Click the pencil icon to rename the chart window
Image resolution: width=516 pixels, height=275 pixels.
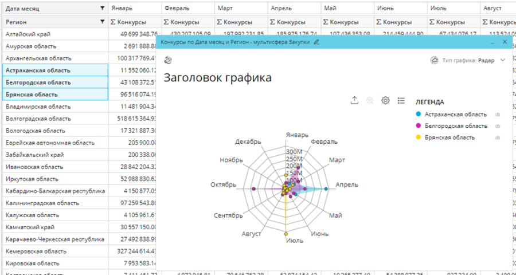click(x=316, y=42)
